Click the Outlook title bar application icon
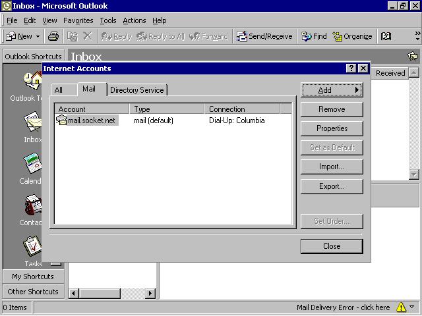Viewport: 422px width, 316px height. (x=7, y=6)
